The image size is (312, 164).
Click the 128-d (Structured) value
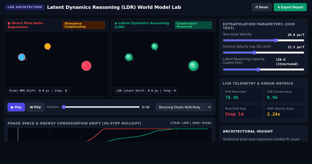point(287,62)
